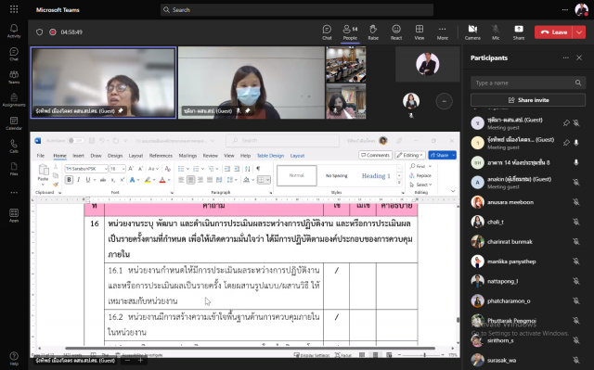Toggle Strikethrough formatting in Word ribbon
The image size is (594, 370).
(x=103, y=180)
